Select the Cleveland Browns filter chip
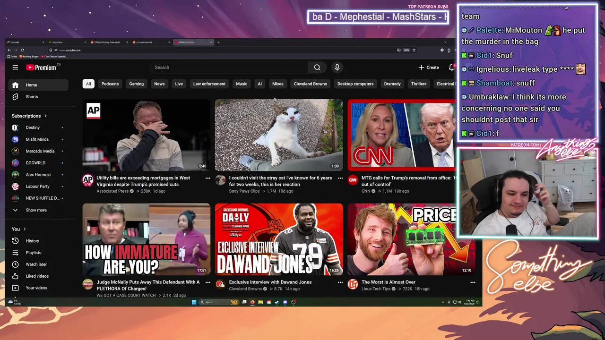 coord(311,84)
